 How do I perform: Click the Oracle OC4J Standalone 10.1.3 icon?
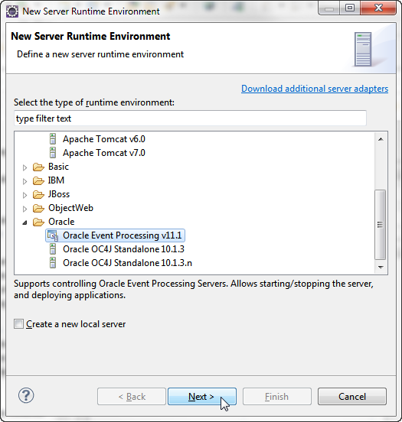(53, 249)
